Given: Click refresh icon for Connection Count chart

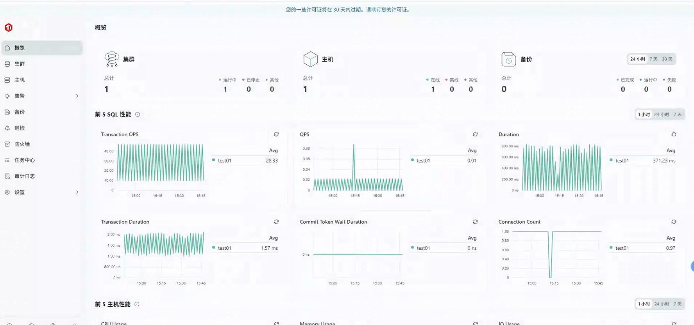Looking at the screenshot, I should point(674,222).
